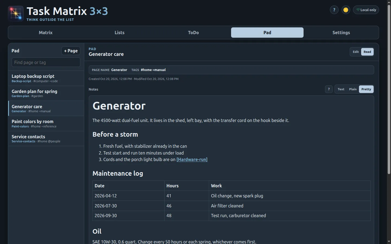Screen dimensions: 391x244
Task: Open the Settings tab
Action: point(341,33)
